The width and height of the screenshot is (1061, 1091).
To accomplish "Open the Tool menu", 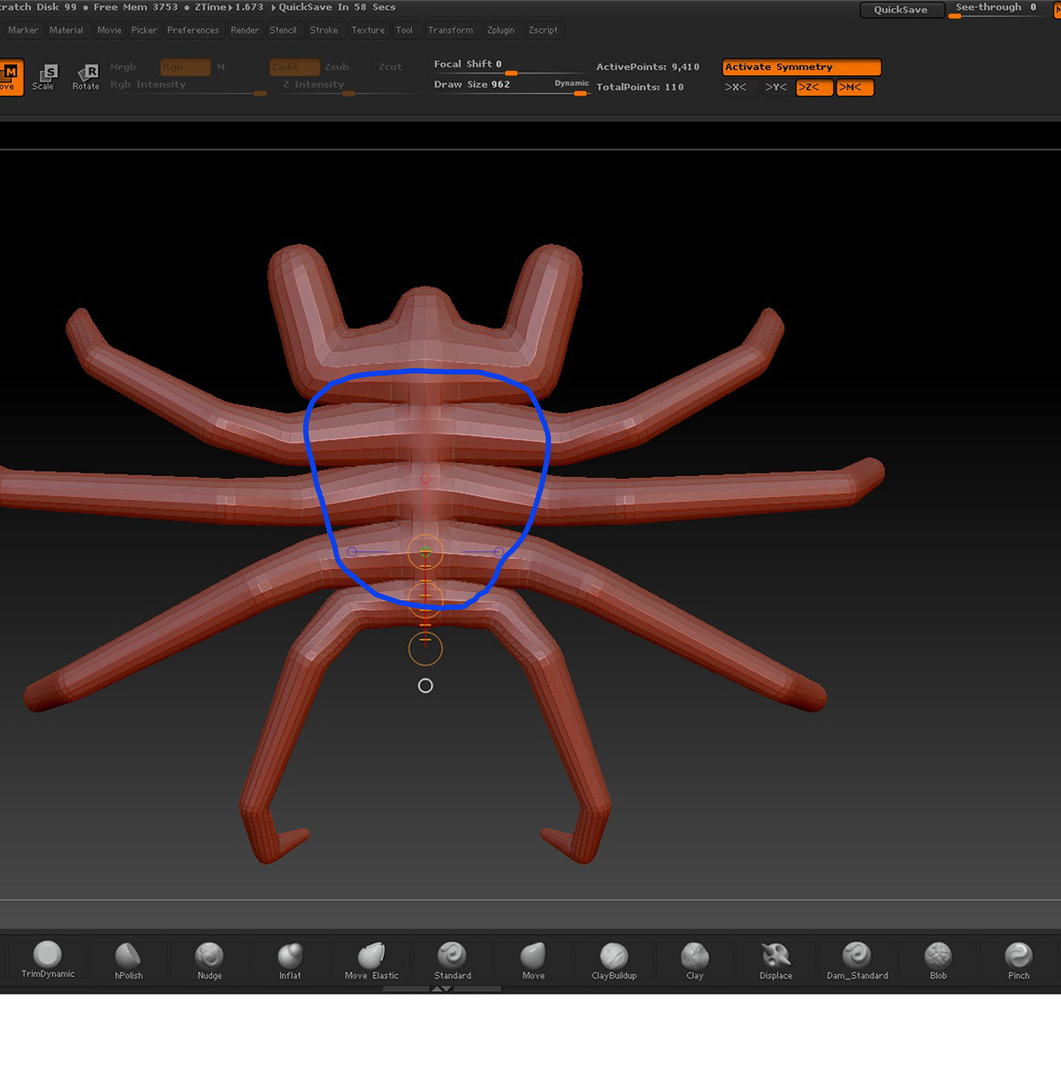I will tap(405, 29).
